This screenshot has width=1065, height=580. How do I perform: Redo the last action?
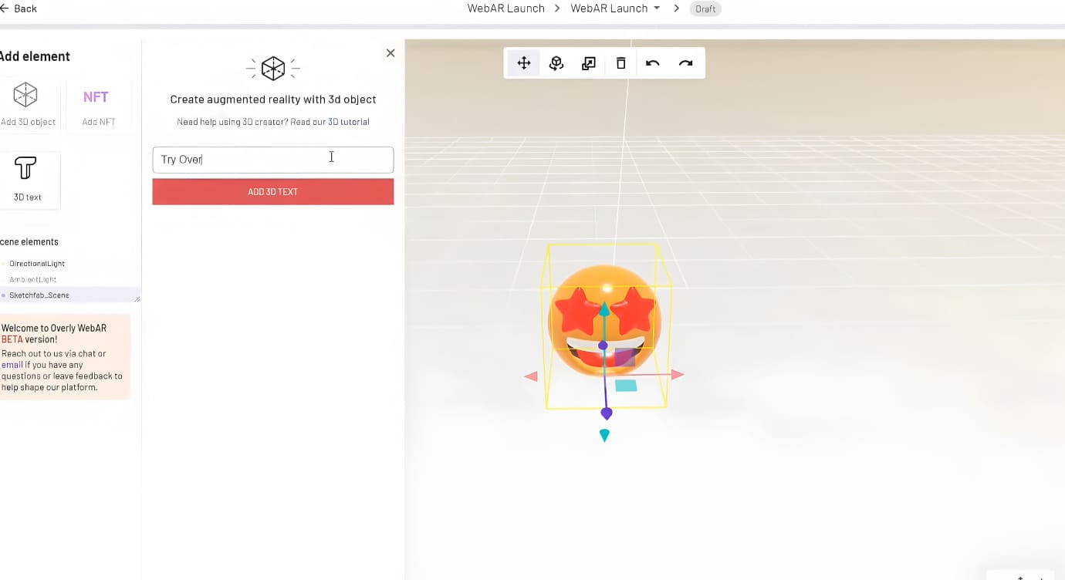tap(685, 63)
